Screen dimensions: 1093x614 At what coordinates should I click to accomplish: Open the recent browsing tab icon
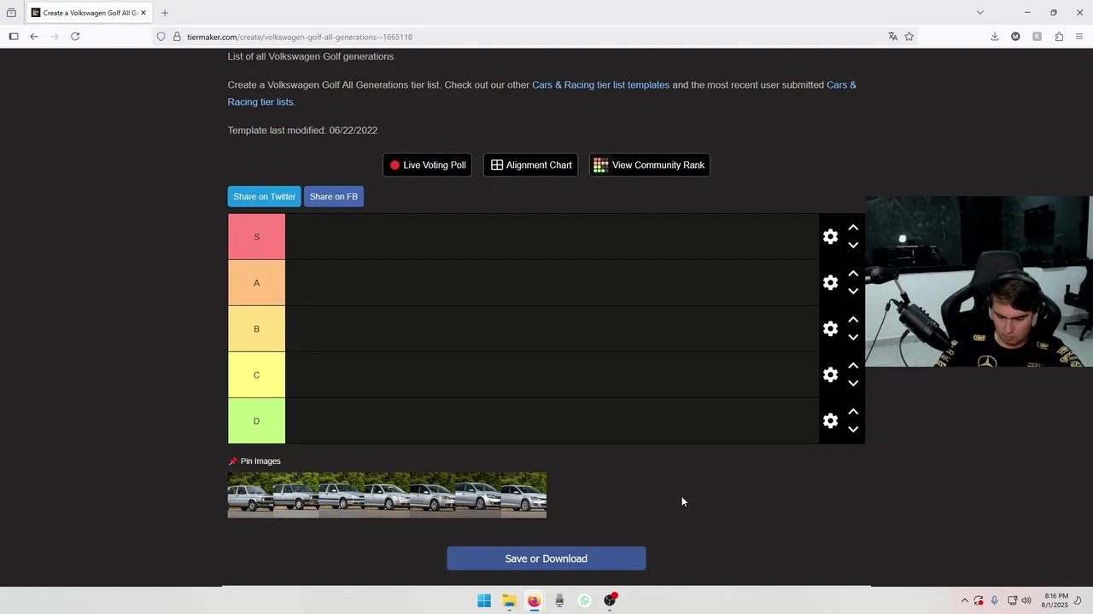pyautogui.click(x=11, y=13)
